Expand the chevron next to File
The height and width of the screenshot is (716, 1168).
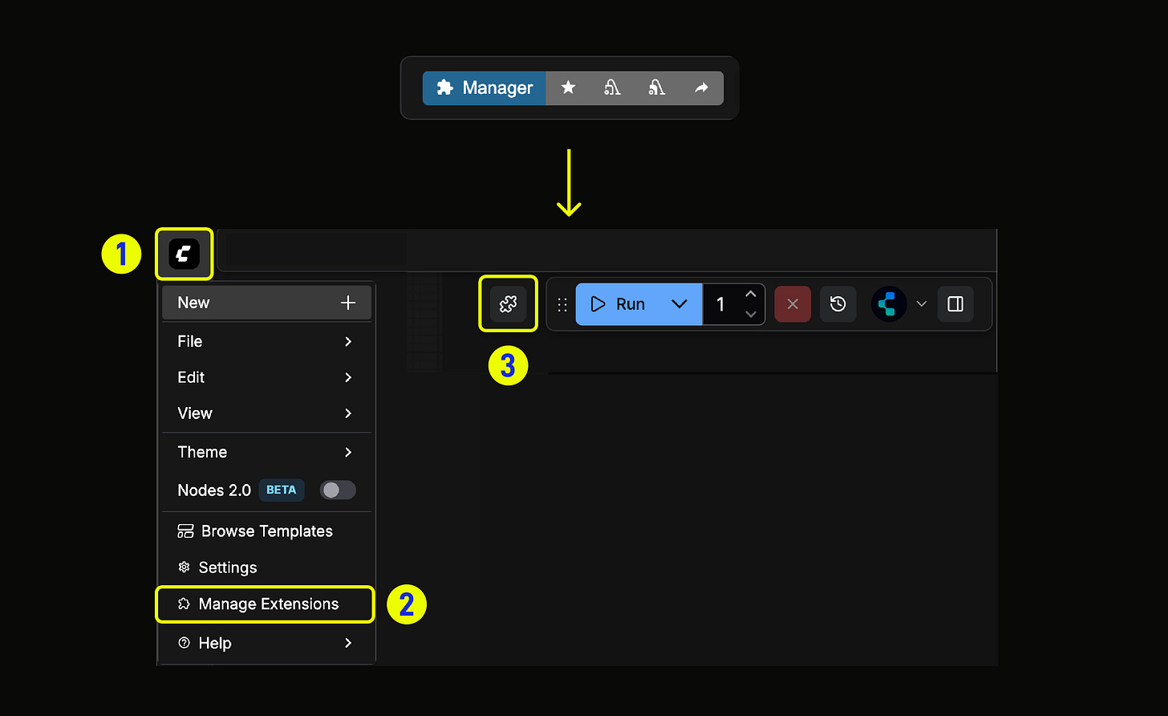click(x=348, y=341)
